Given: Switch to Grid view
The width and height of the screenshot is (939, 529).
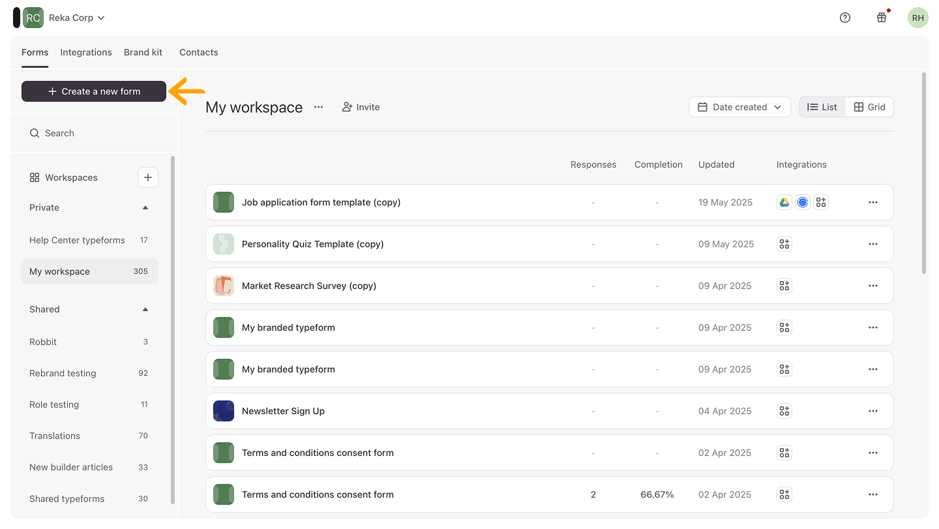Looking at the screenshot, I should [x=869, y=107].
